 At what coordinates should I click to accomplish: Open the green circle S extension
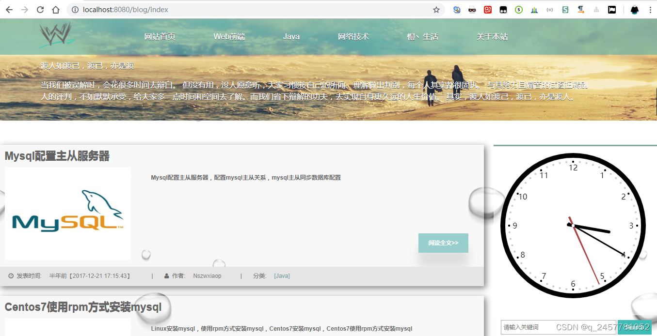point(519,10)
